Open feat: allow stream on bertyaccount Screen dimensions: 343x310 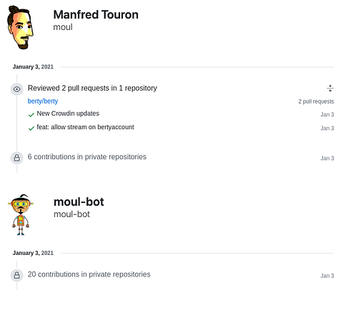[x=85, y=127]
